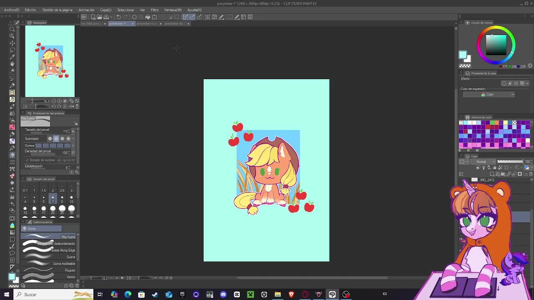Image resolution: width=534 pixels, height=300 pixels.
Task: Toggle the sub tool lock icon
Action: (76, 123)
